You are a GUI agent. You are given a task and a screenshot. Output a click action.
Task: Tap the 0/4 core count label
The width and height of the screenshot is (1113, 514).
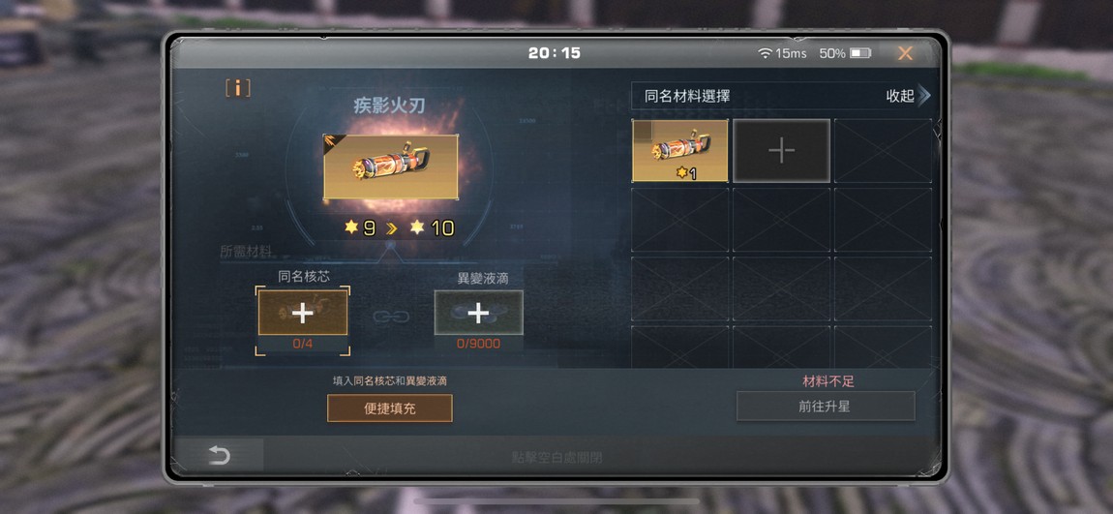coord(302,344)
